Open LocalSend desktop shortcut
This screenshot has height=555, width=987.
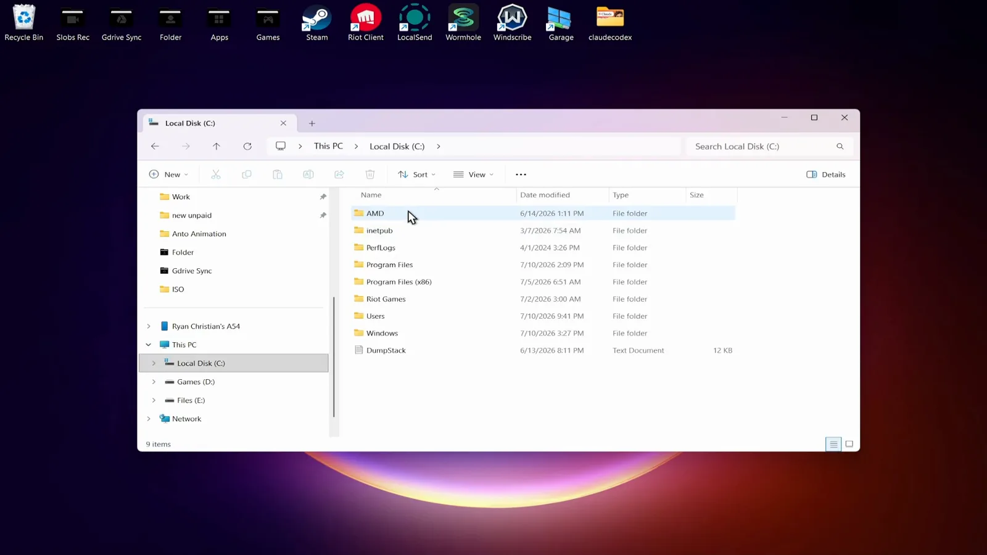[415, 22]
